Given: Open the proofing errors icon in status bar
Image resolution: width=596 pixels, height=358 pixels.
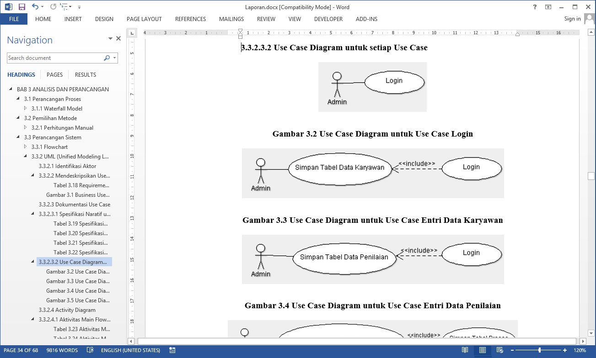Looking at the screenshot, I should pos(90,350).
